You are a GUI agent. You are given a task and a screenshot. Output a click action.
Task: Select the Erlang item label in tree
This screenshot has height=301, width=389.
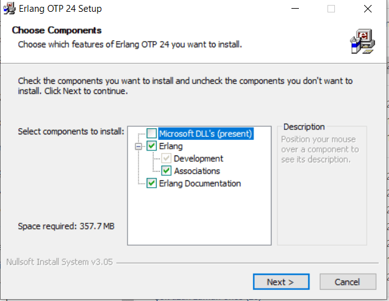pos(171,146)
